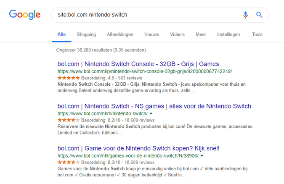Open the Nintendo Switch Console 32GB Grijs result
The width and height of the screenshot is (284, 184).
coord(138,64)
